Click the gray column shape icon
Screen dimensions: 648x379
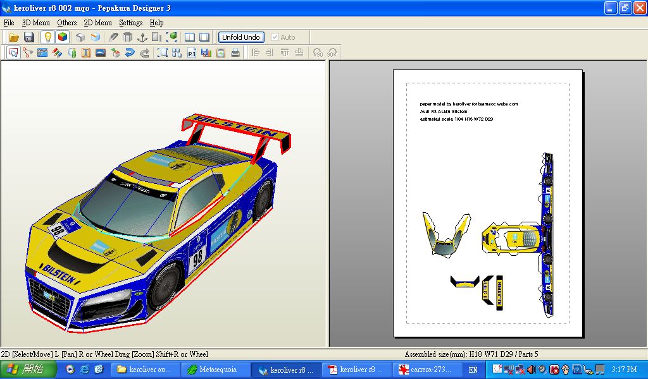pos(128,37)
